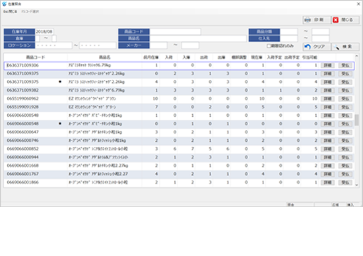Click the 引当可能 column header
Image resolution: width=363 pixels, height=256 pixels.
point(310,57)
